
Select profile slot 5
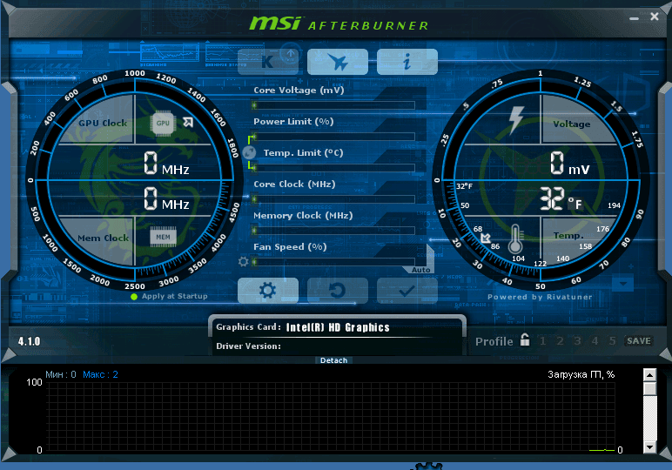click(x=613, y=341)
